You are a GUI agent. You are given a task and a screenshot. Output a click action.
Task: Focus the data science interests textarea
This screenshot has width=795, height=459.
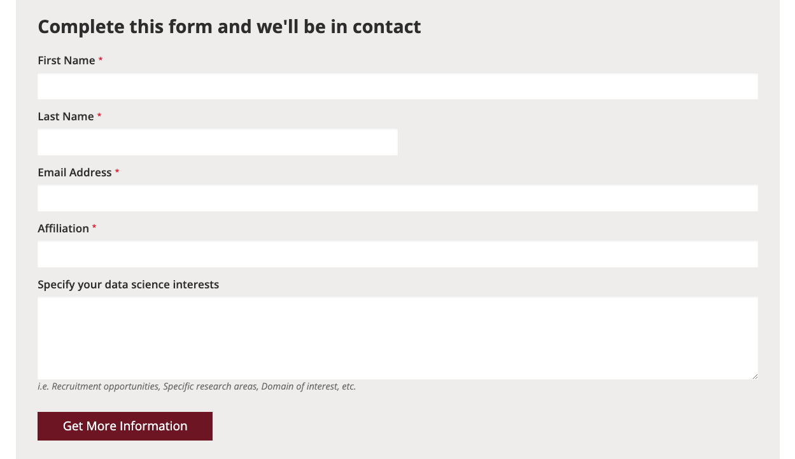point(397,338)
